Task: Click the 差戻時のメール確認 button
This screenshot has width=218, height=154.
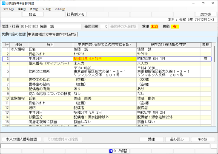Action: (123, 26)
